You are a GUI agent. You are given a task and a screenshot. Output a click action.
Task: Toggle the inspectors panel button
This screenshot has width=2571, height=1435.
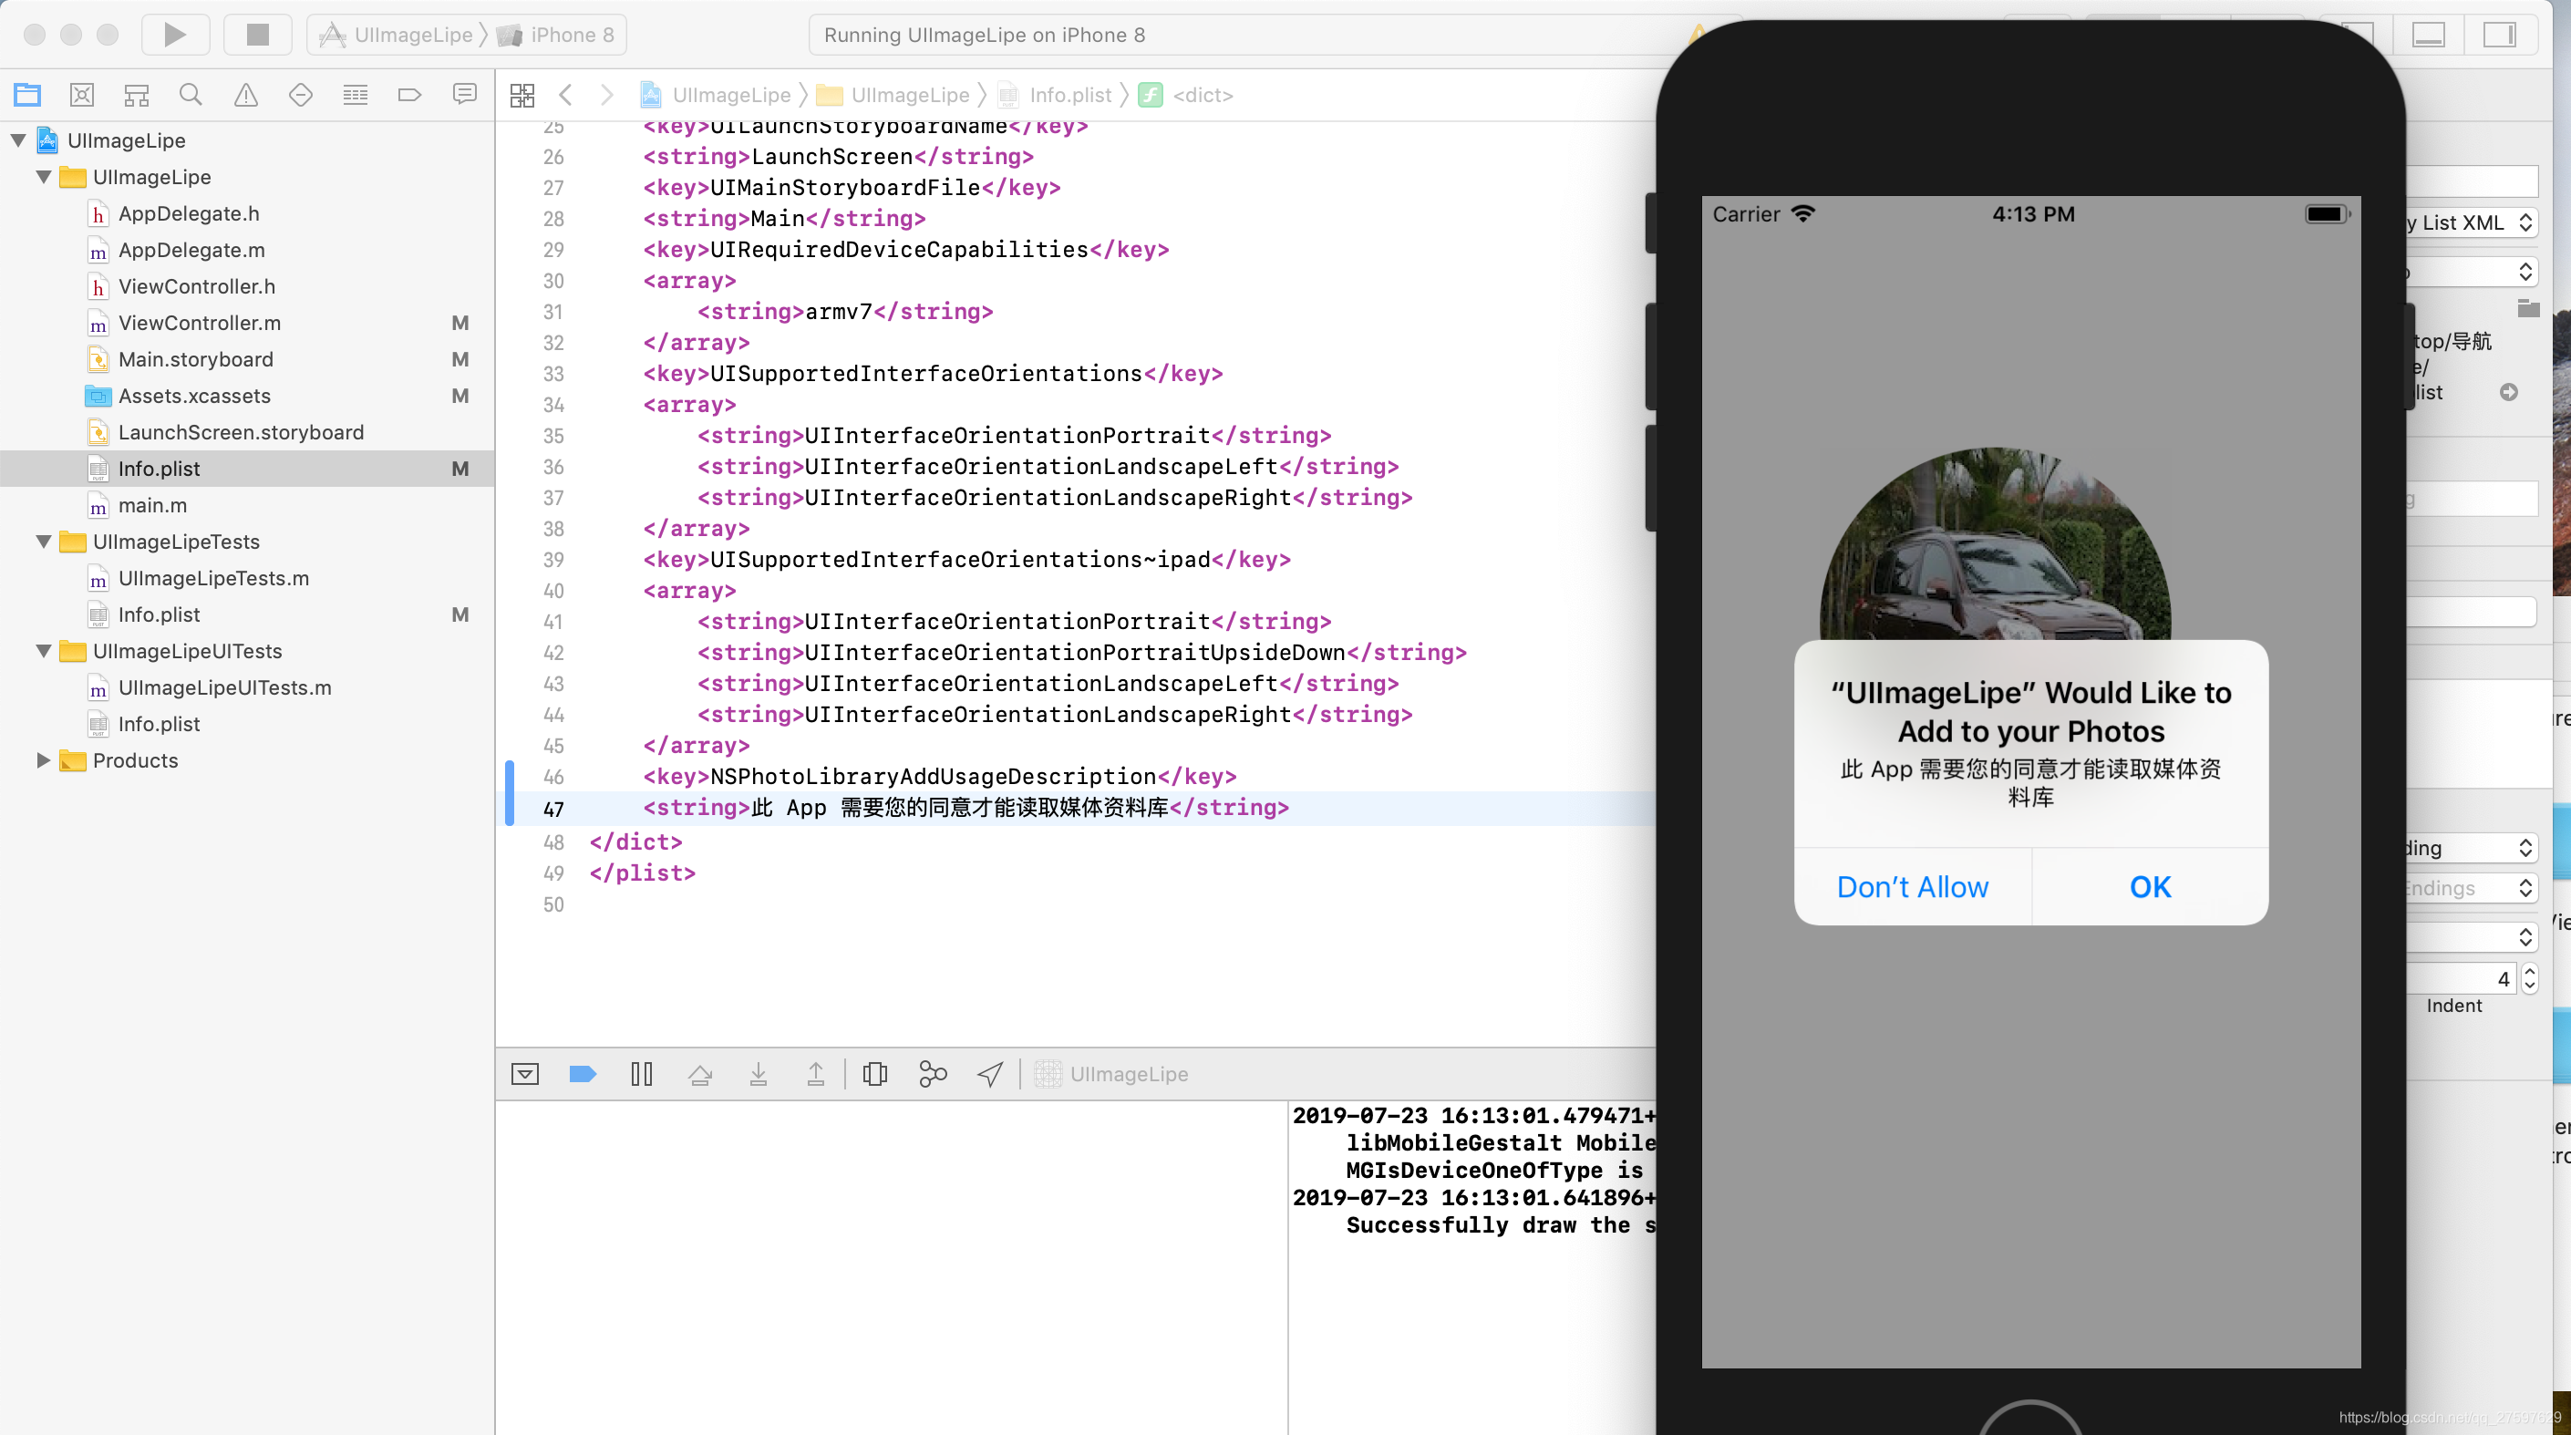pyautogui.click(x=2499, y=35)
